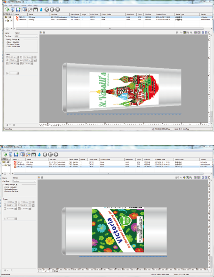Open the View menu in lower window
This screenshot has width=214, height=277.
(x=28, y=150)
